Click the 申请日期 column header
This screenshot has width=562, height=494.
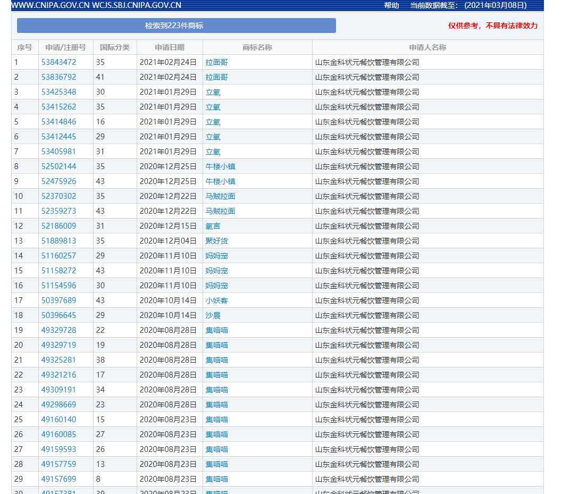[170, 47]
